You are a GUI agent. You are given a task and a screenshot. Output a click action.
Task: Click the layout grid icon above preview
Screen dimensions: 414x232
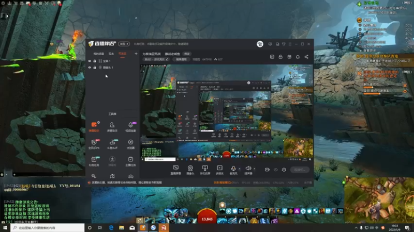[289, 57]
